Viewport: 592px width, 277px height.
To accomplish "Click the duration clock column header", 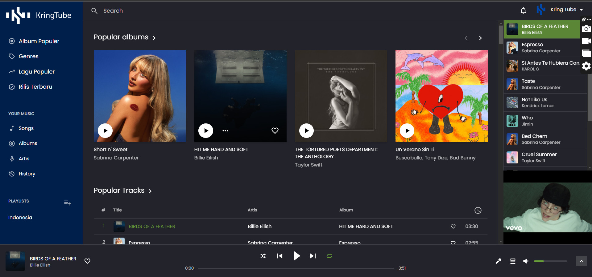I will (x=478, y=210).
